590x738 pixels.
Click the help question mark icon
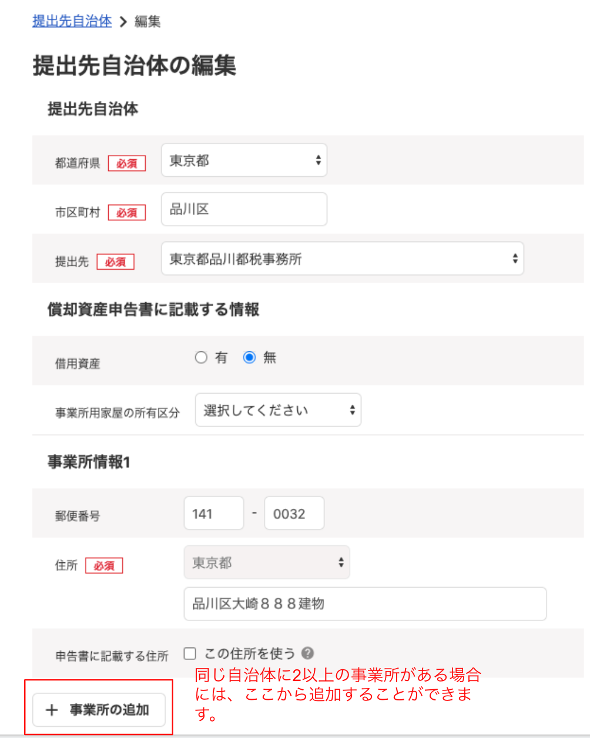[x=307, y=653]
